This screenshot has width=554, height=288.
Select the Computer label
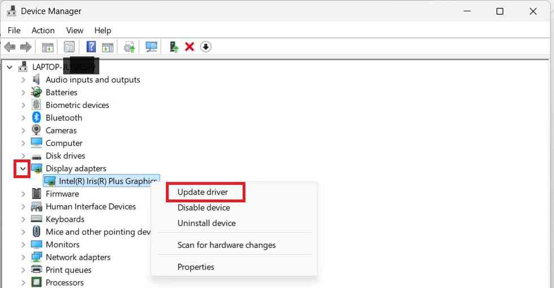[64, 143]
